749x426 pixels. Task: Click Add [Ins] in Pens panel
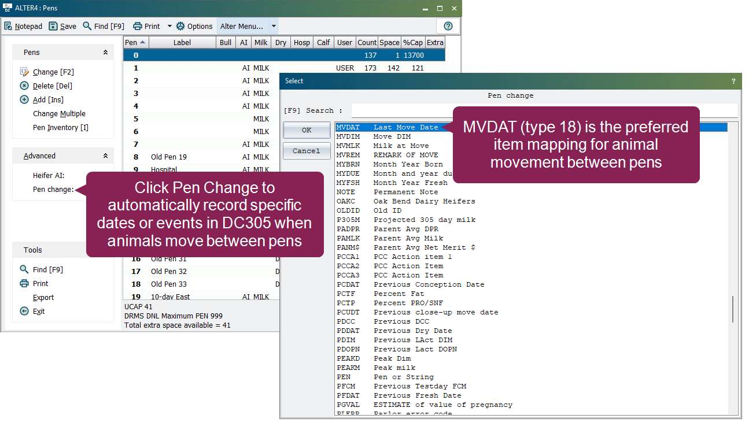click(x=48, y=100)
